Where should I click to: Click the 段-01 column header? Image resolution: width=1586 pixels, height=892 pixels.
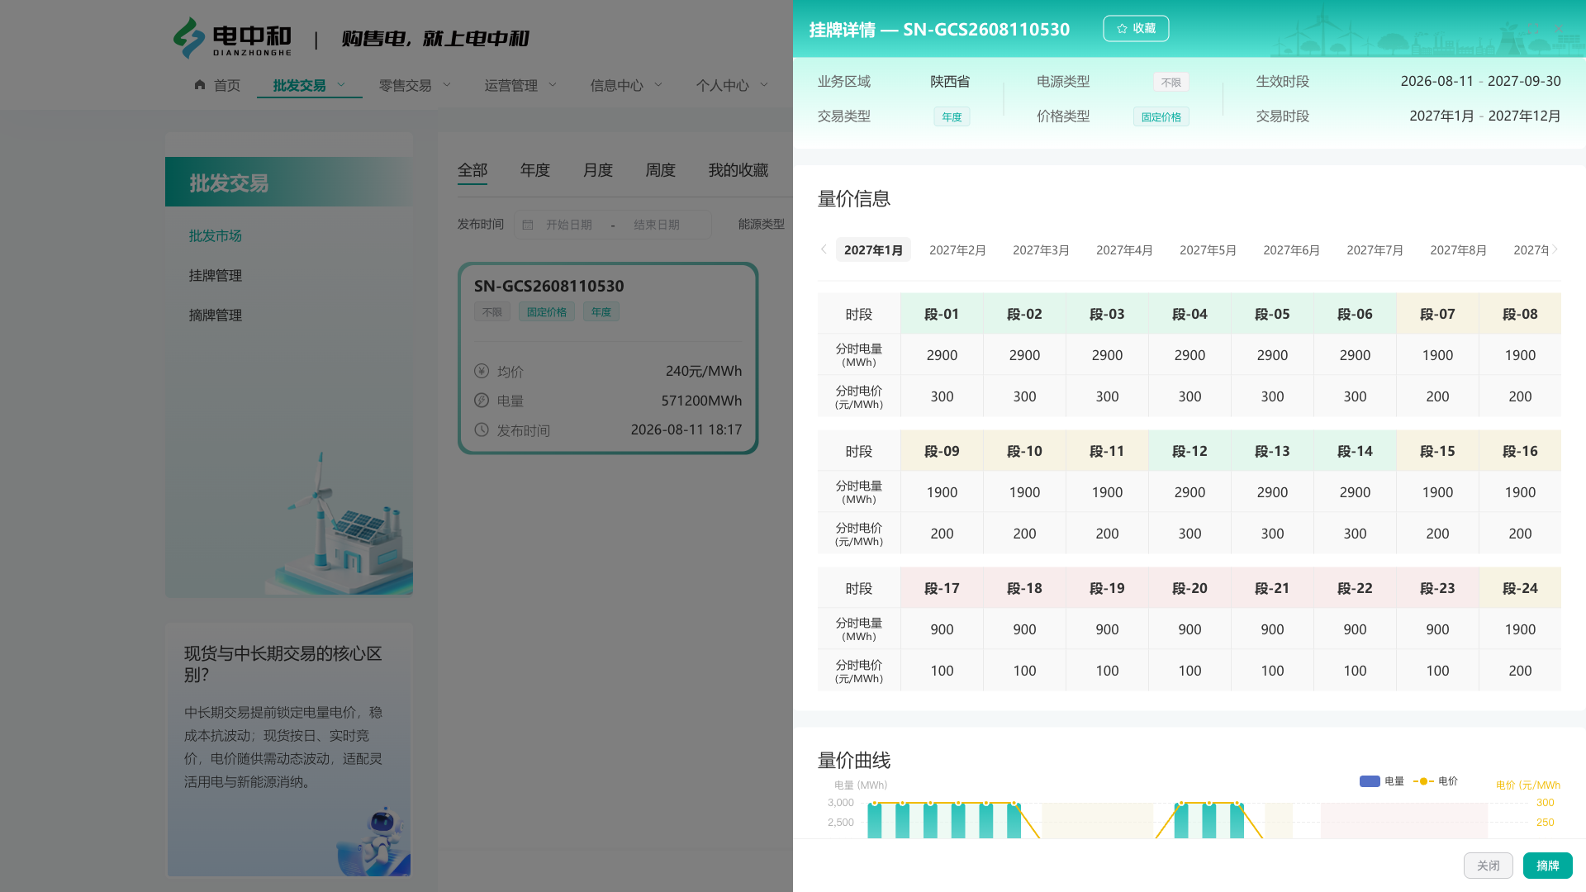click(x=942, y=314)
